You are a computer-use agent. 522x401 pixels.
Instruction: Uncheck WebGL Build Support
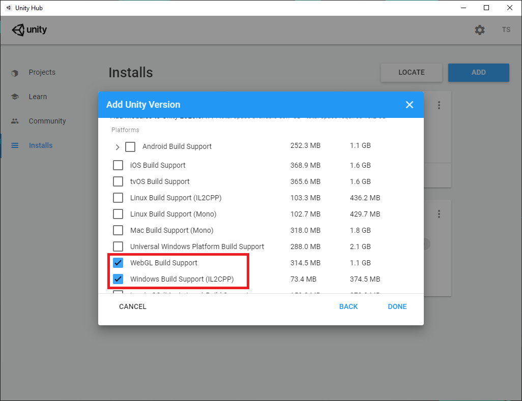coord(118,263)
